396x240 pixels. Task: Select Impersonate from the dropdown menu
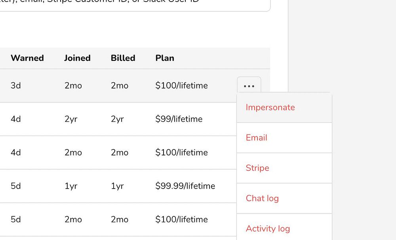[x=270, y=108]
